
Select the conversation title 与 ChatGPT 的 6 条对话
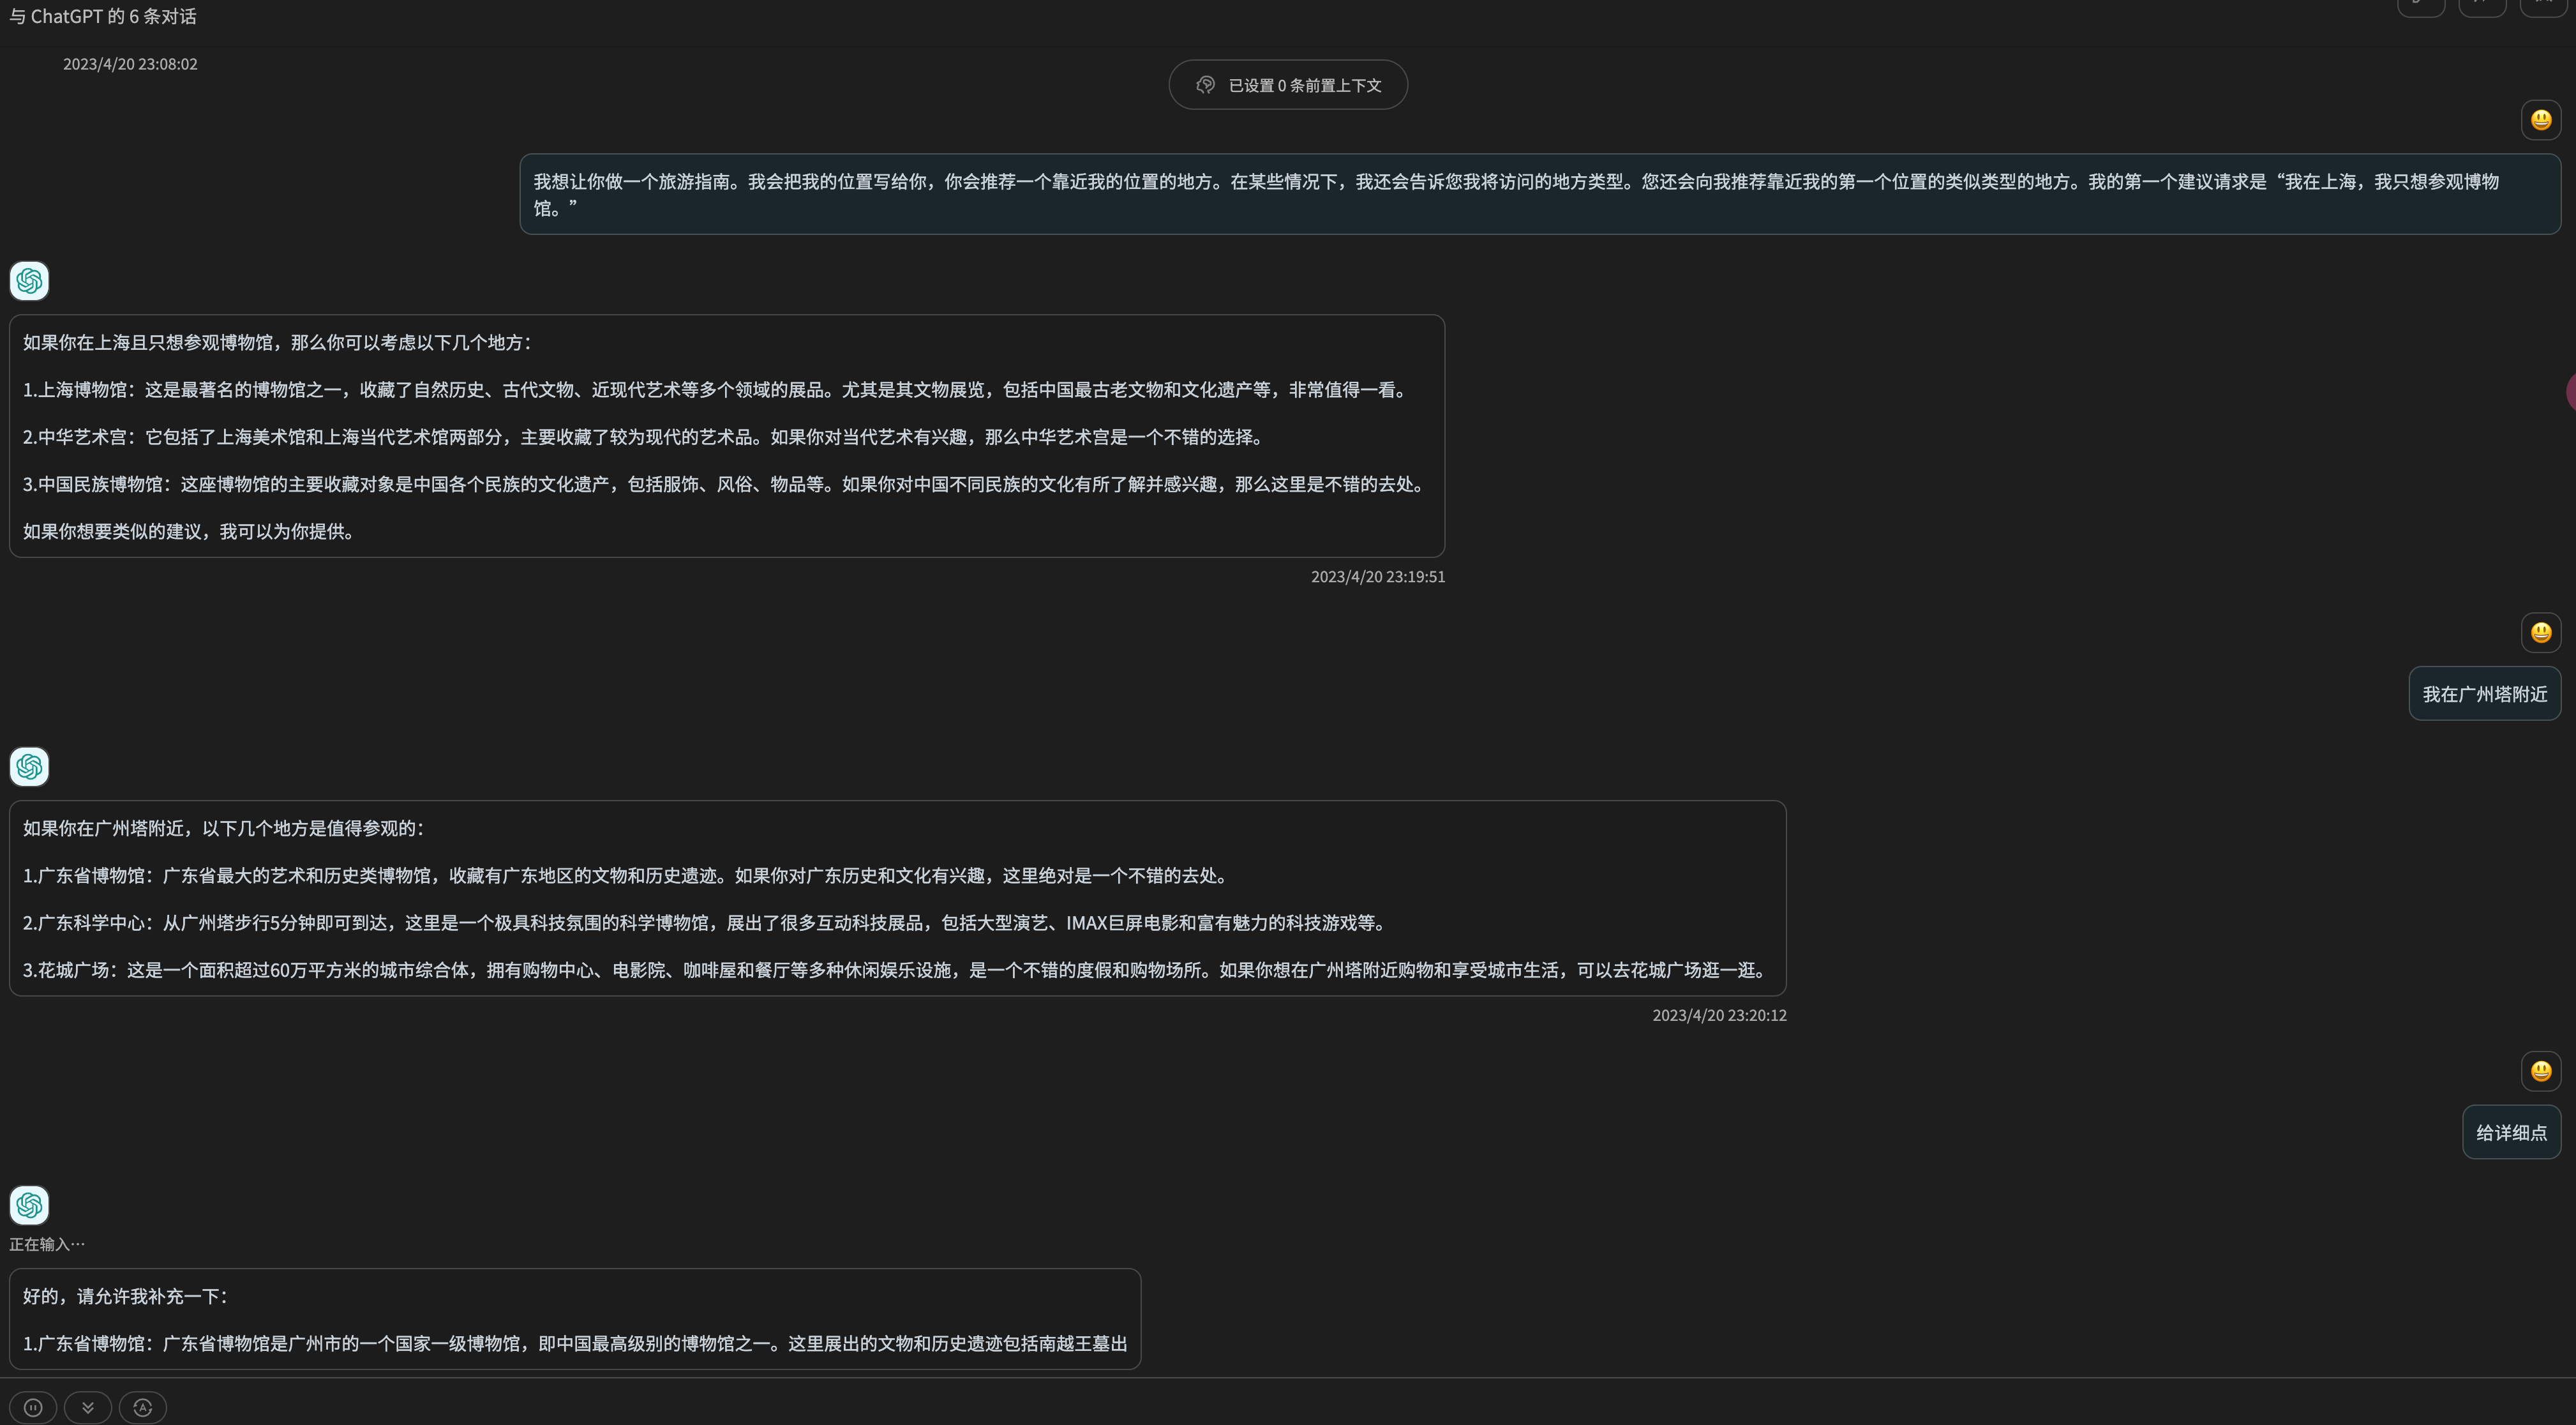click(x=103, y=16)
